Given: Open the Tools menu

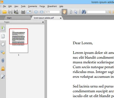Looking at the screenshot, I should [23, 6].
